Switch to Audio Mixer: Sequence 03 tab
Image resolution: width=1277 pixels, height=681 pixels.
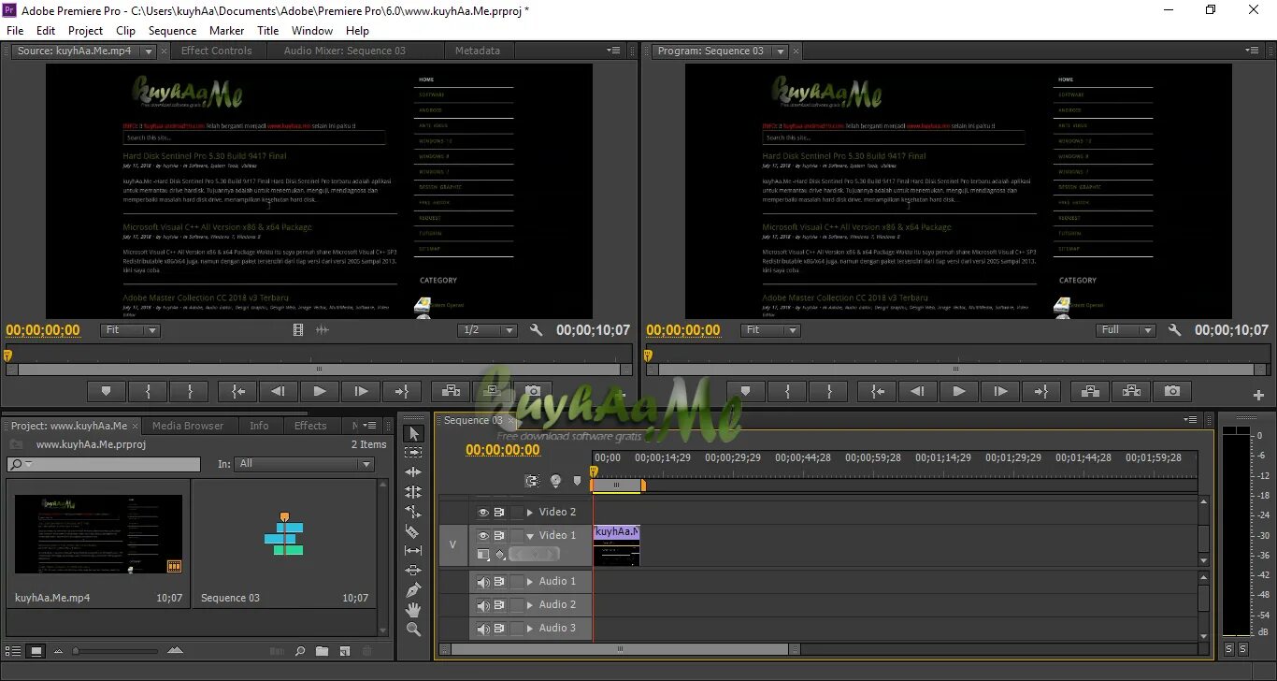pos(345,51)
